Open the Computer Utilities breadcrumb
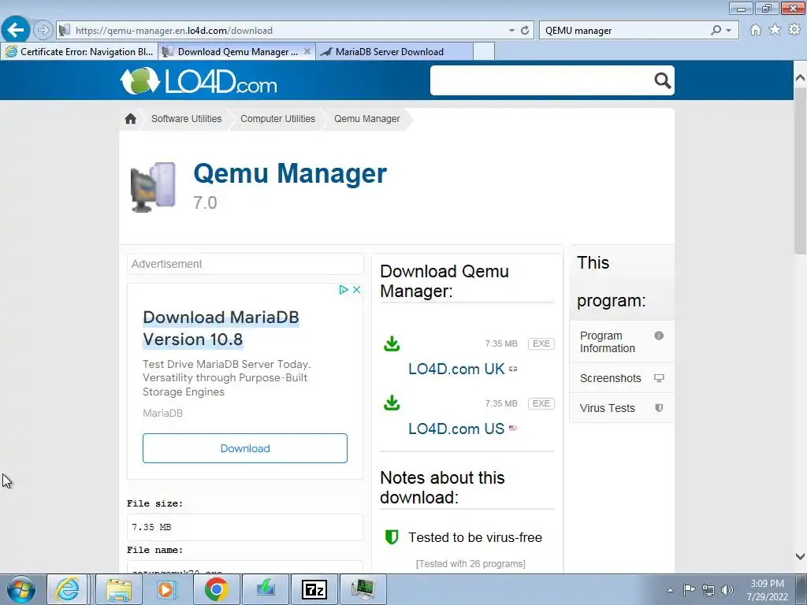This screenshot has height=605, width=807. tap(277, 119)
